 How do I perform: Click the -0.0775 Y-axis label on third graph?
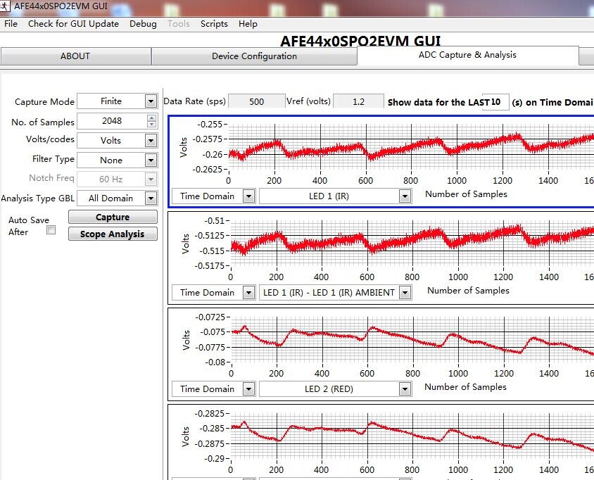[210, 347]
